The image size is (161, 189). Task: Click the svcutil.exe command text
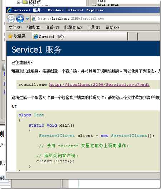[33, 85]
